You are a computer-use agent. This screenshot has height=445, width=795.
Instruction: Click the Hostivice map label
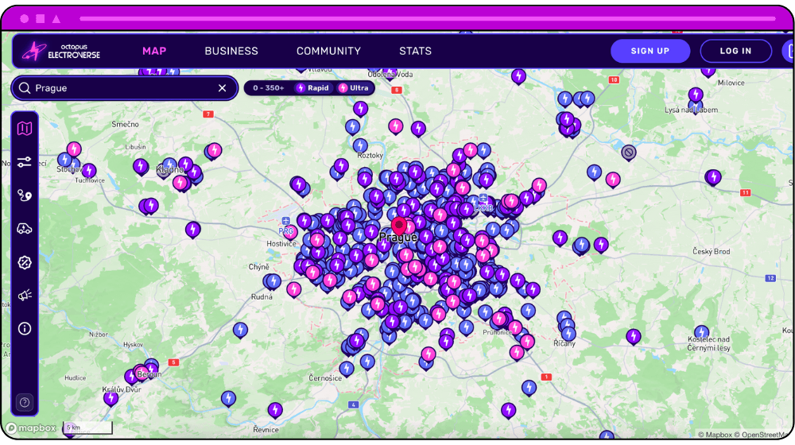[x=281, y=244]
